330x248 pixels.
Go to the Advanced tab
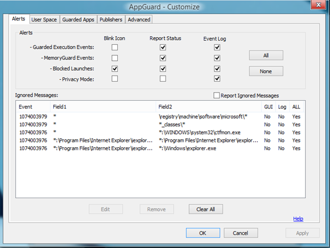pos(139,20)
